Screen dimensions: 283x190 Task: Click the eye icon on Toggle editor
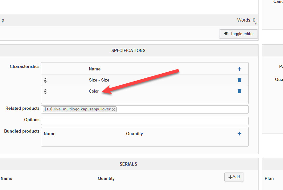[226, 34]
